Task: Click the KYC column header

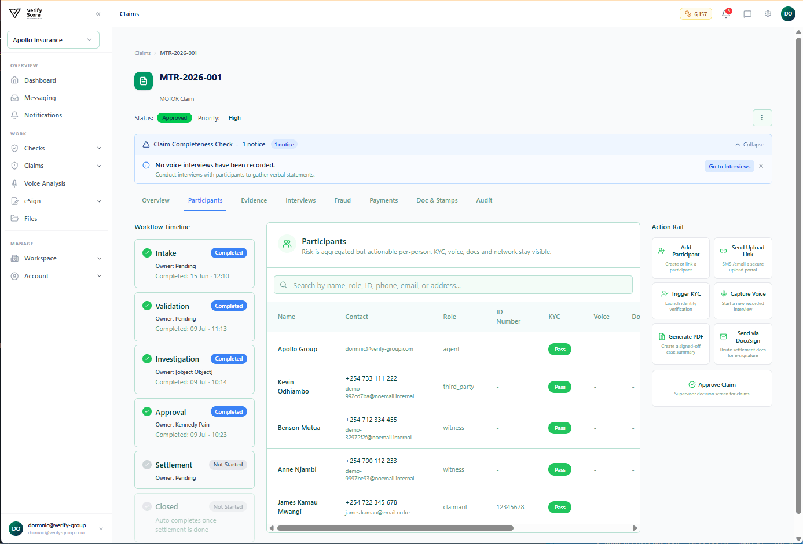Action: 554,317
